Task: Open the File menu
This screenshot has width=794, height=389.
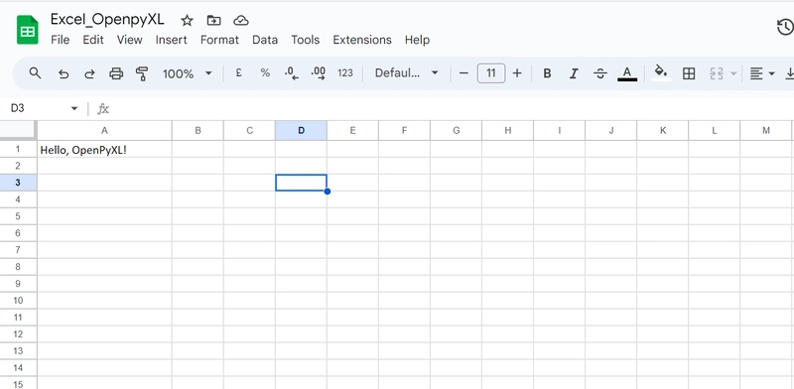Action: [61, 40]
